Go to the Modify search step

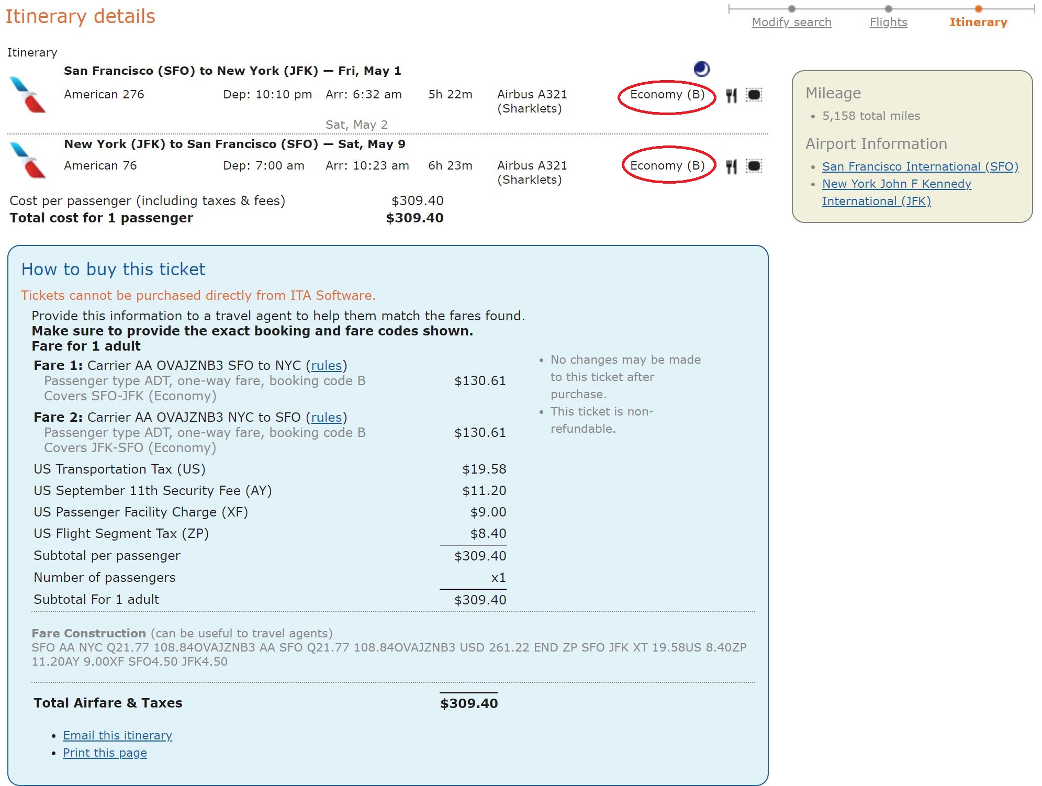pyautogui.click(x=791, y=22)
